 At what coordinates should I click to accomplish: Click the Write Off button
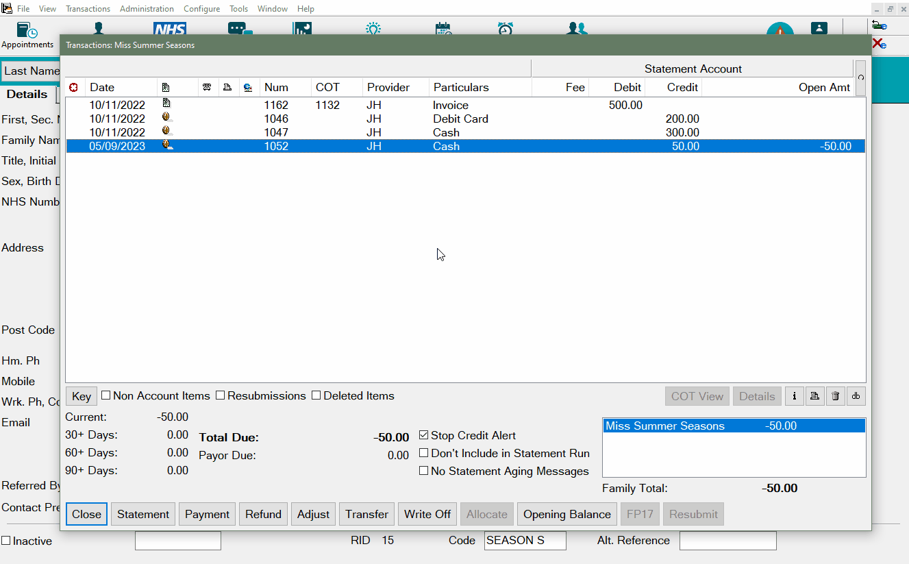click(427, 514)
